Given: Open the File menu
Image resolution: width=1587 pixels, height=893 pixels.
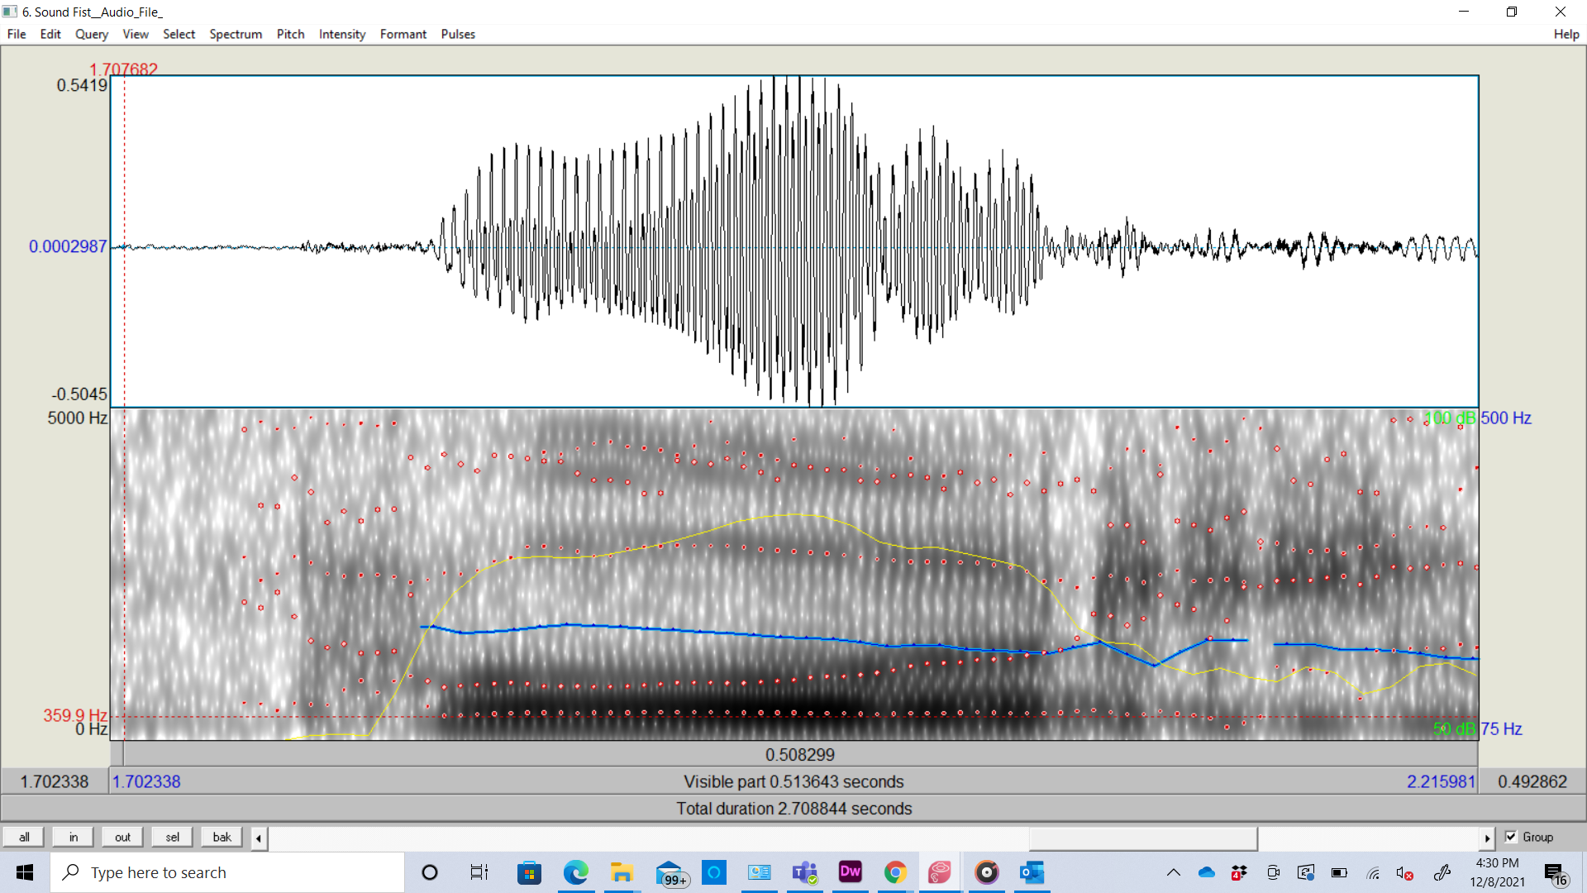Looking at the screenshot, I should click(x=17, y=34).
